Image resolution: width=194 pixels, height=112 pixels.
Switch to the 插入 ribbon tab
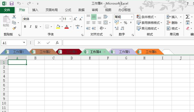pos(35,10)
